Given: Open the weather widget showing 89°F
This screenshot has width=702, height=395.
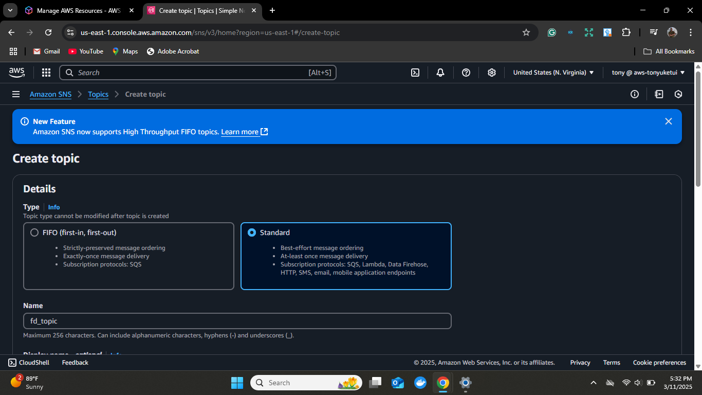Looking at the screenshot, I should pos(27,382).
